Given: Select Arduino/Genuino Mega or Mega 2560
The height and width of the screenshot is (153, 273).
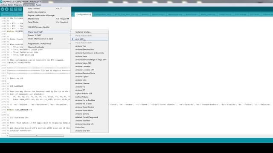Looking at the screenshot, I should [x=90, y=59].
